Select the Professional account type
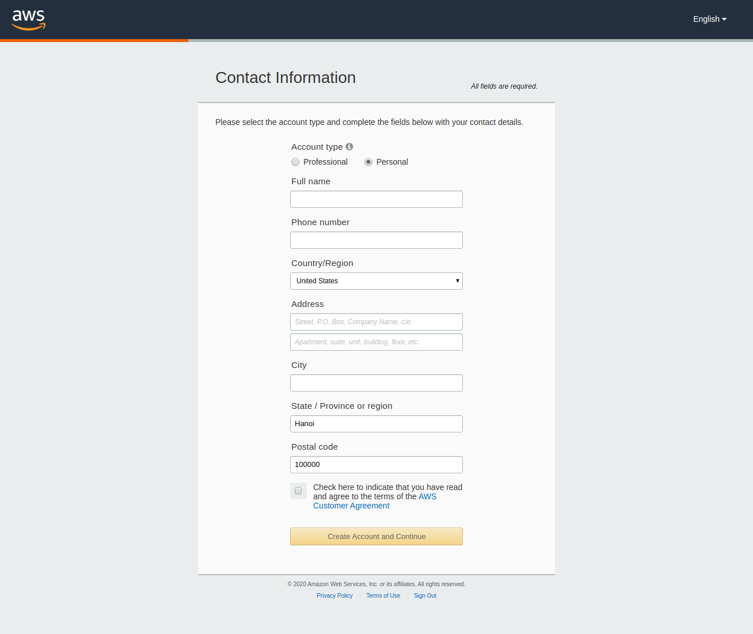753x634 pixels. tap(295, 162)
